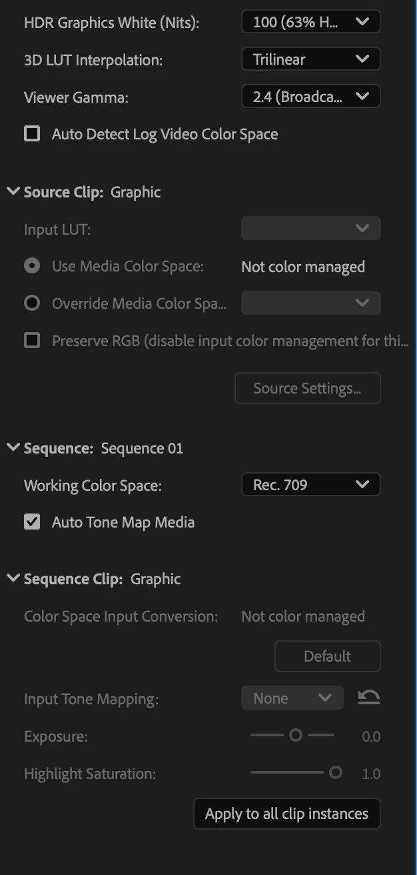Collapse the Sequence Clip section
This screenshot has width=417, height=875.
pyautogui.click(x=13, y=579)
